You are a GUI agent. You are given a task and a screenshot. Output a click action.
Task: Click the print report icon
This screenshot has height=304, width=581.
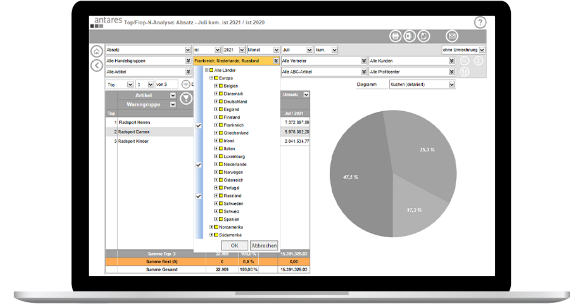pos(395,36)
